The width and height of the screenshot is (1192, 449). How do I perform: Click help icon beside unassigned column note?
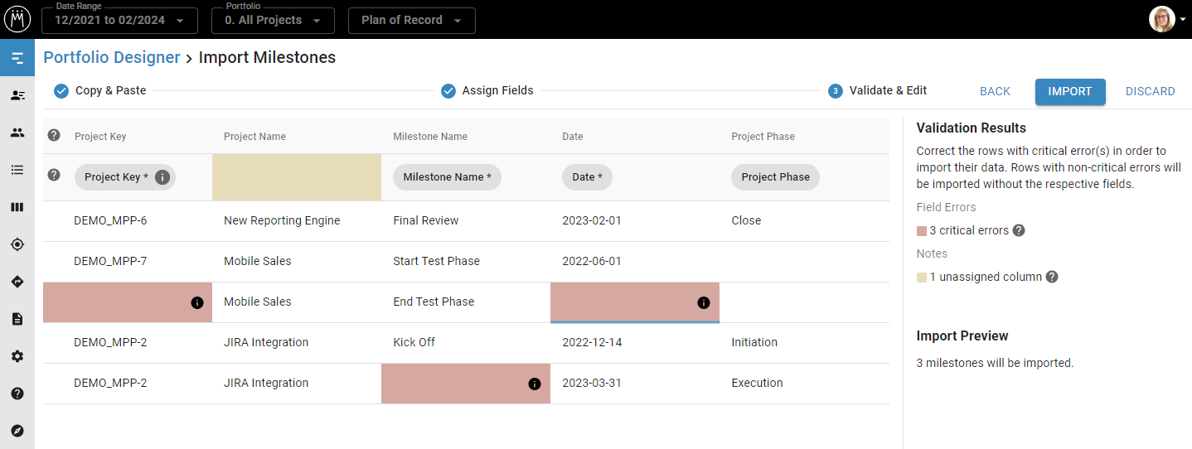tap(1052, 277)
